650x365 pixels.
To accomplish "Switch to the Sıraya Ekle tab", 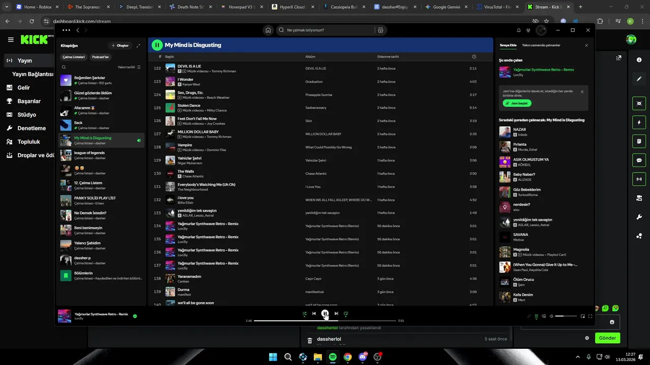I will (508, 45).
